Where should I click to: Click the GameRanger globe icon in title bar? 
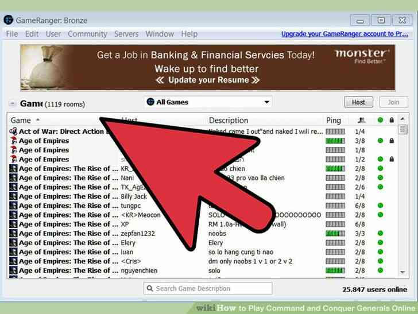(9, 20)
